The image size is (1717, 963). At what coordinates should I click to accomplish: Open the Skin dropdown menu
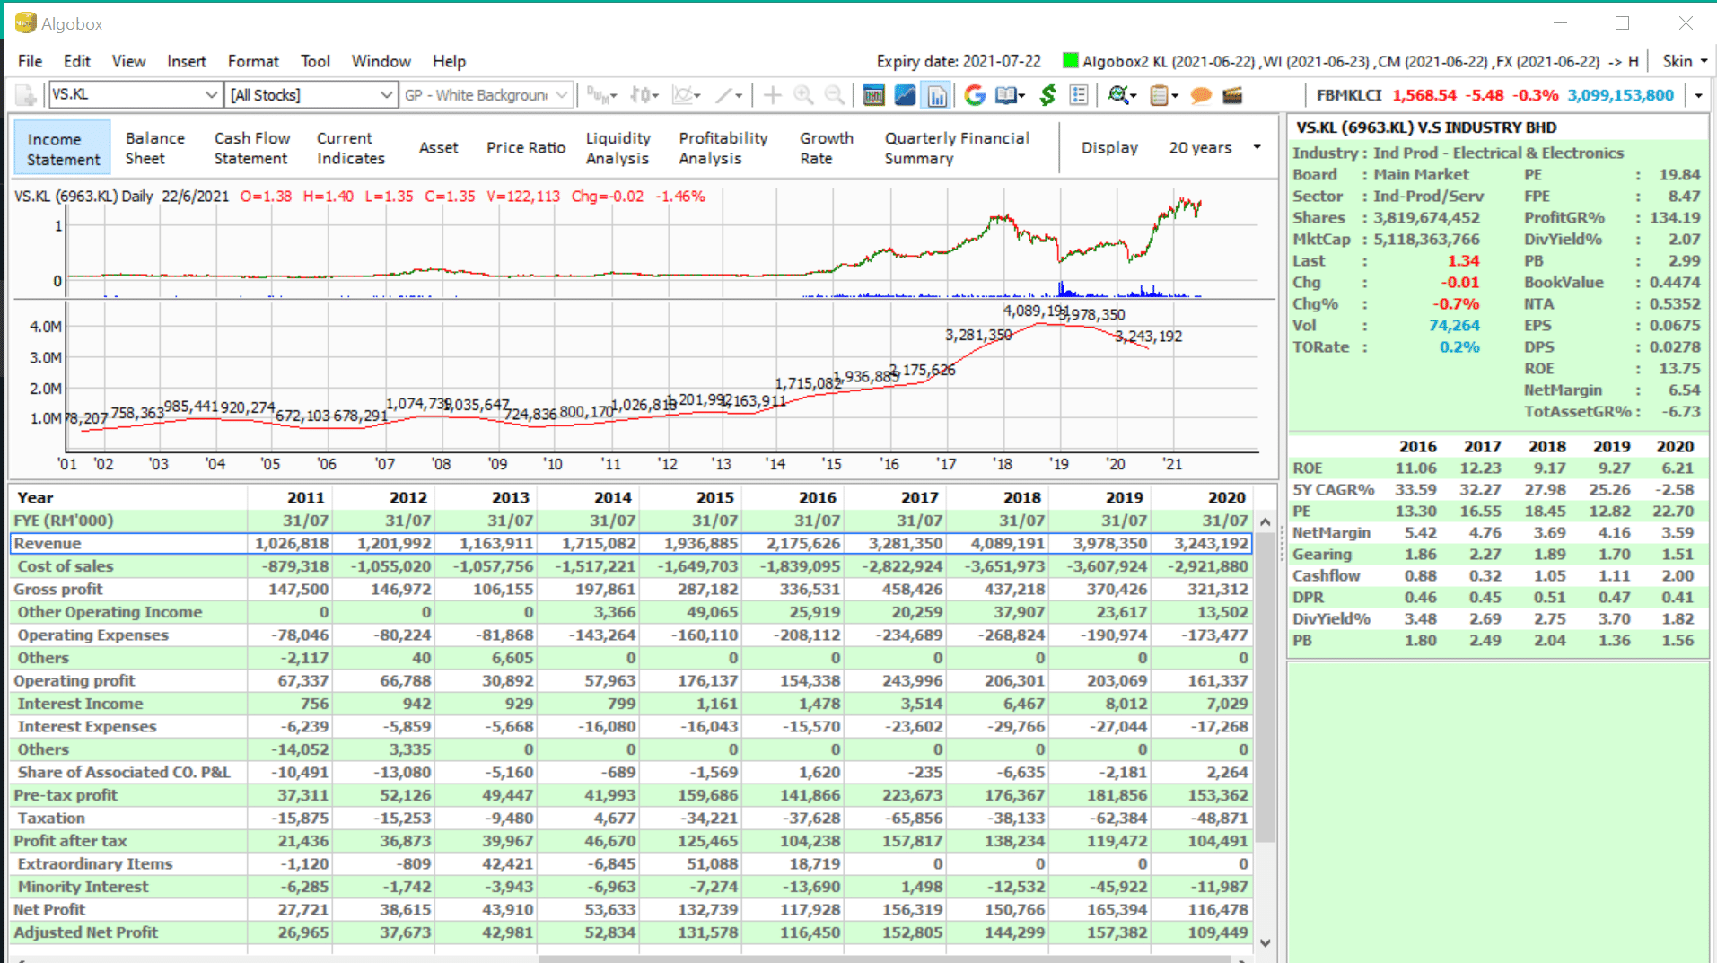coord(1685,61)
